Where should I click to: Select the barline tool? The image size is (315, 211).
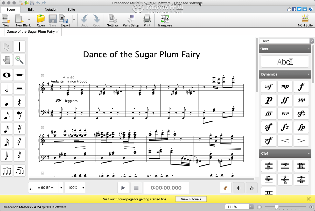click(x=19, y=47)
